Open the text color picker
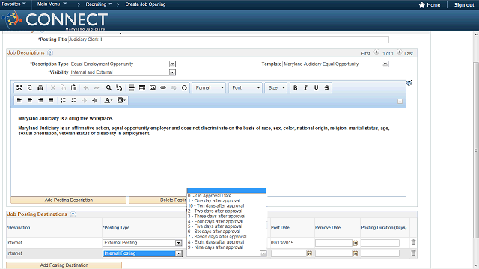The height and width of the screenshot is (269, 479). tap(109, 100)
